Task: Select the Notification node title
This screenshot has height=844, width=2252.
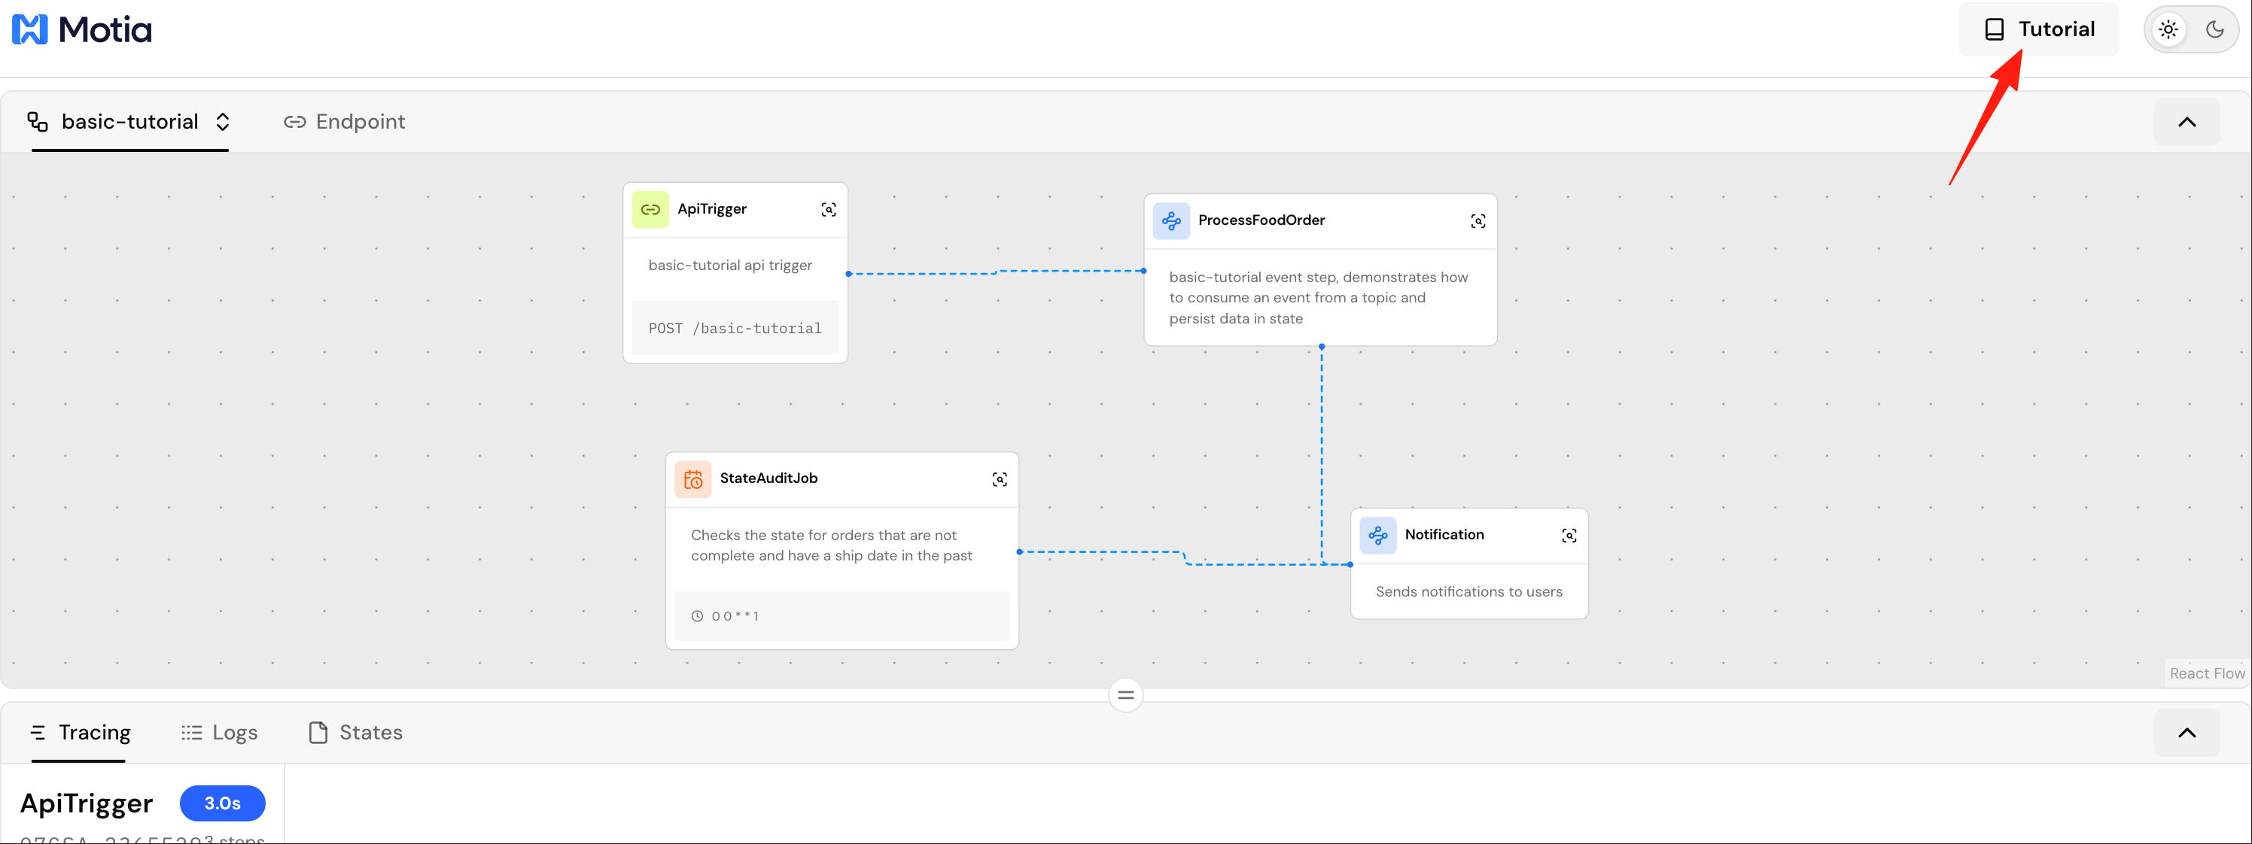Action: click(1444, 535)
